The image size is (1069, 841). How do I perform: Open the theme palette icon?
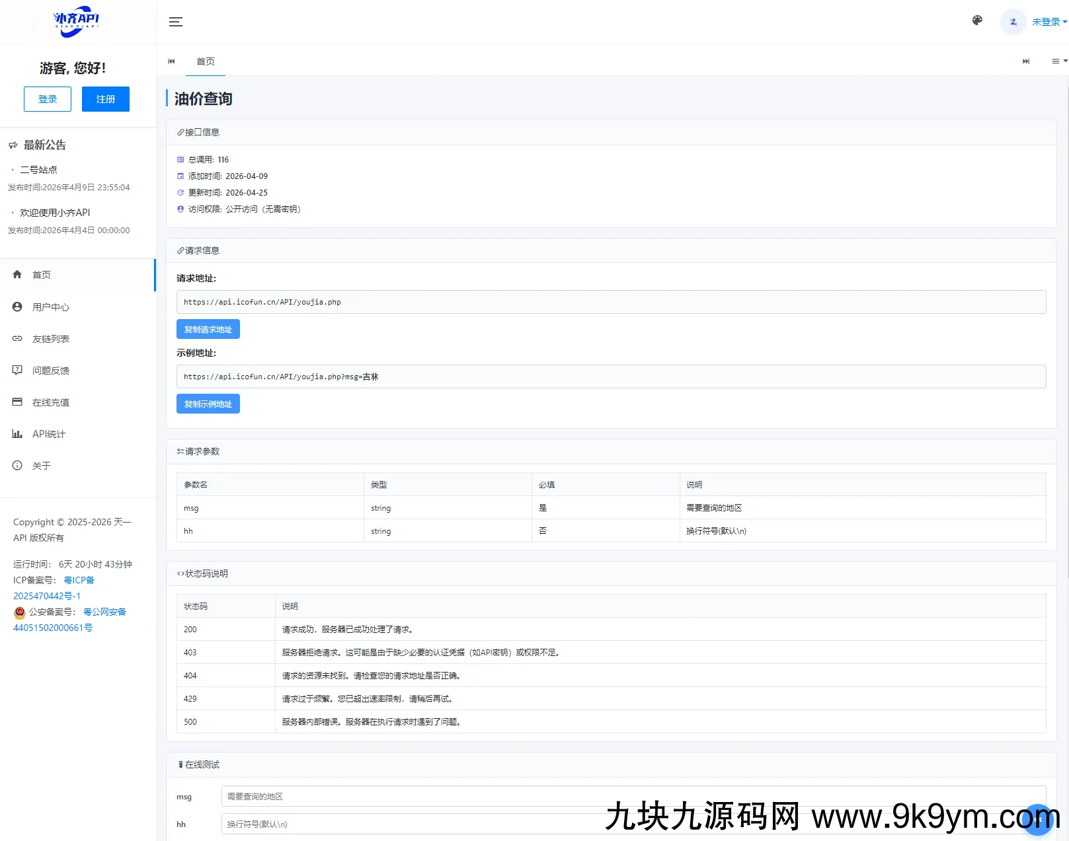pyautogui.click(x=977, y=20)
